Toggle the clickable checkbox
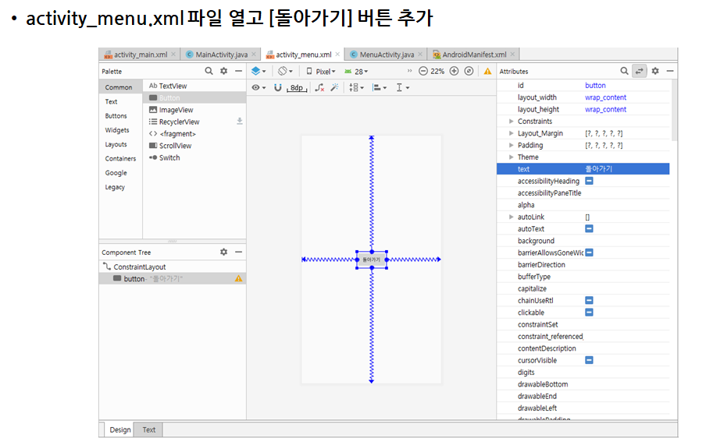The height and width of the screenshot is (438, 706). coord(589,313)
